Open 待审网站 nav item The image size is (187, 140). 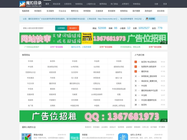pos(137,4)
